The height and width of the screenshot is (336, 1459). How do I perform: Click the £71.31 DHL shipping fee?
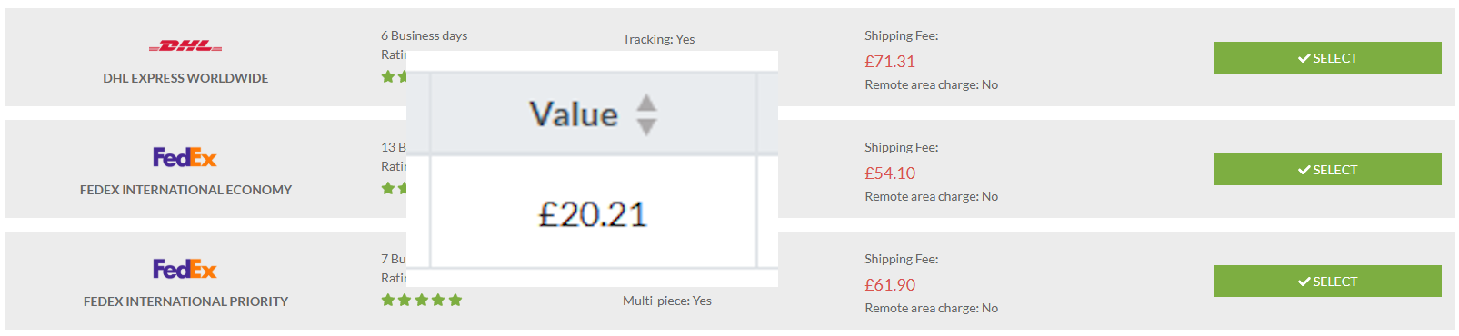coord(890,62)
